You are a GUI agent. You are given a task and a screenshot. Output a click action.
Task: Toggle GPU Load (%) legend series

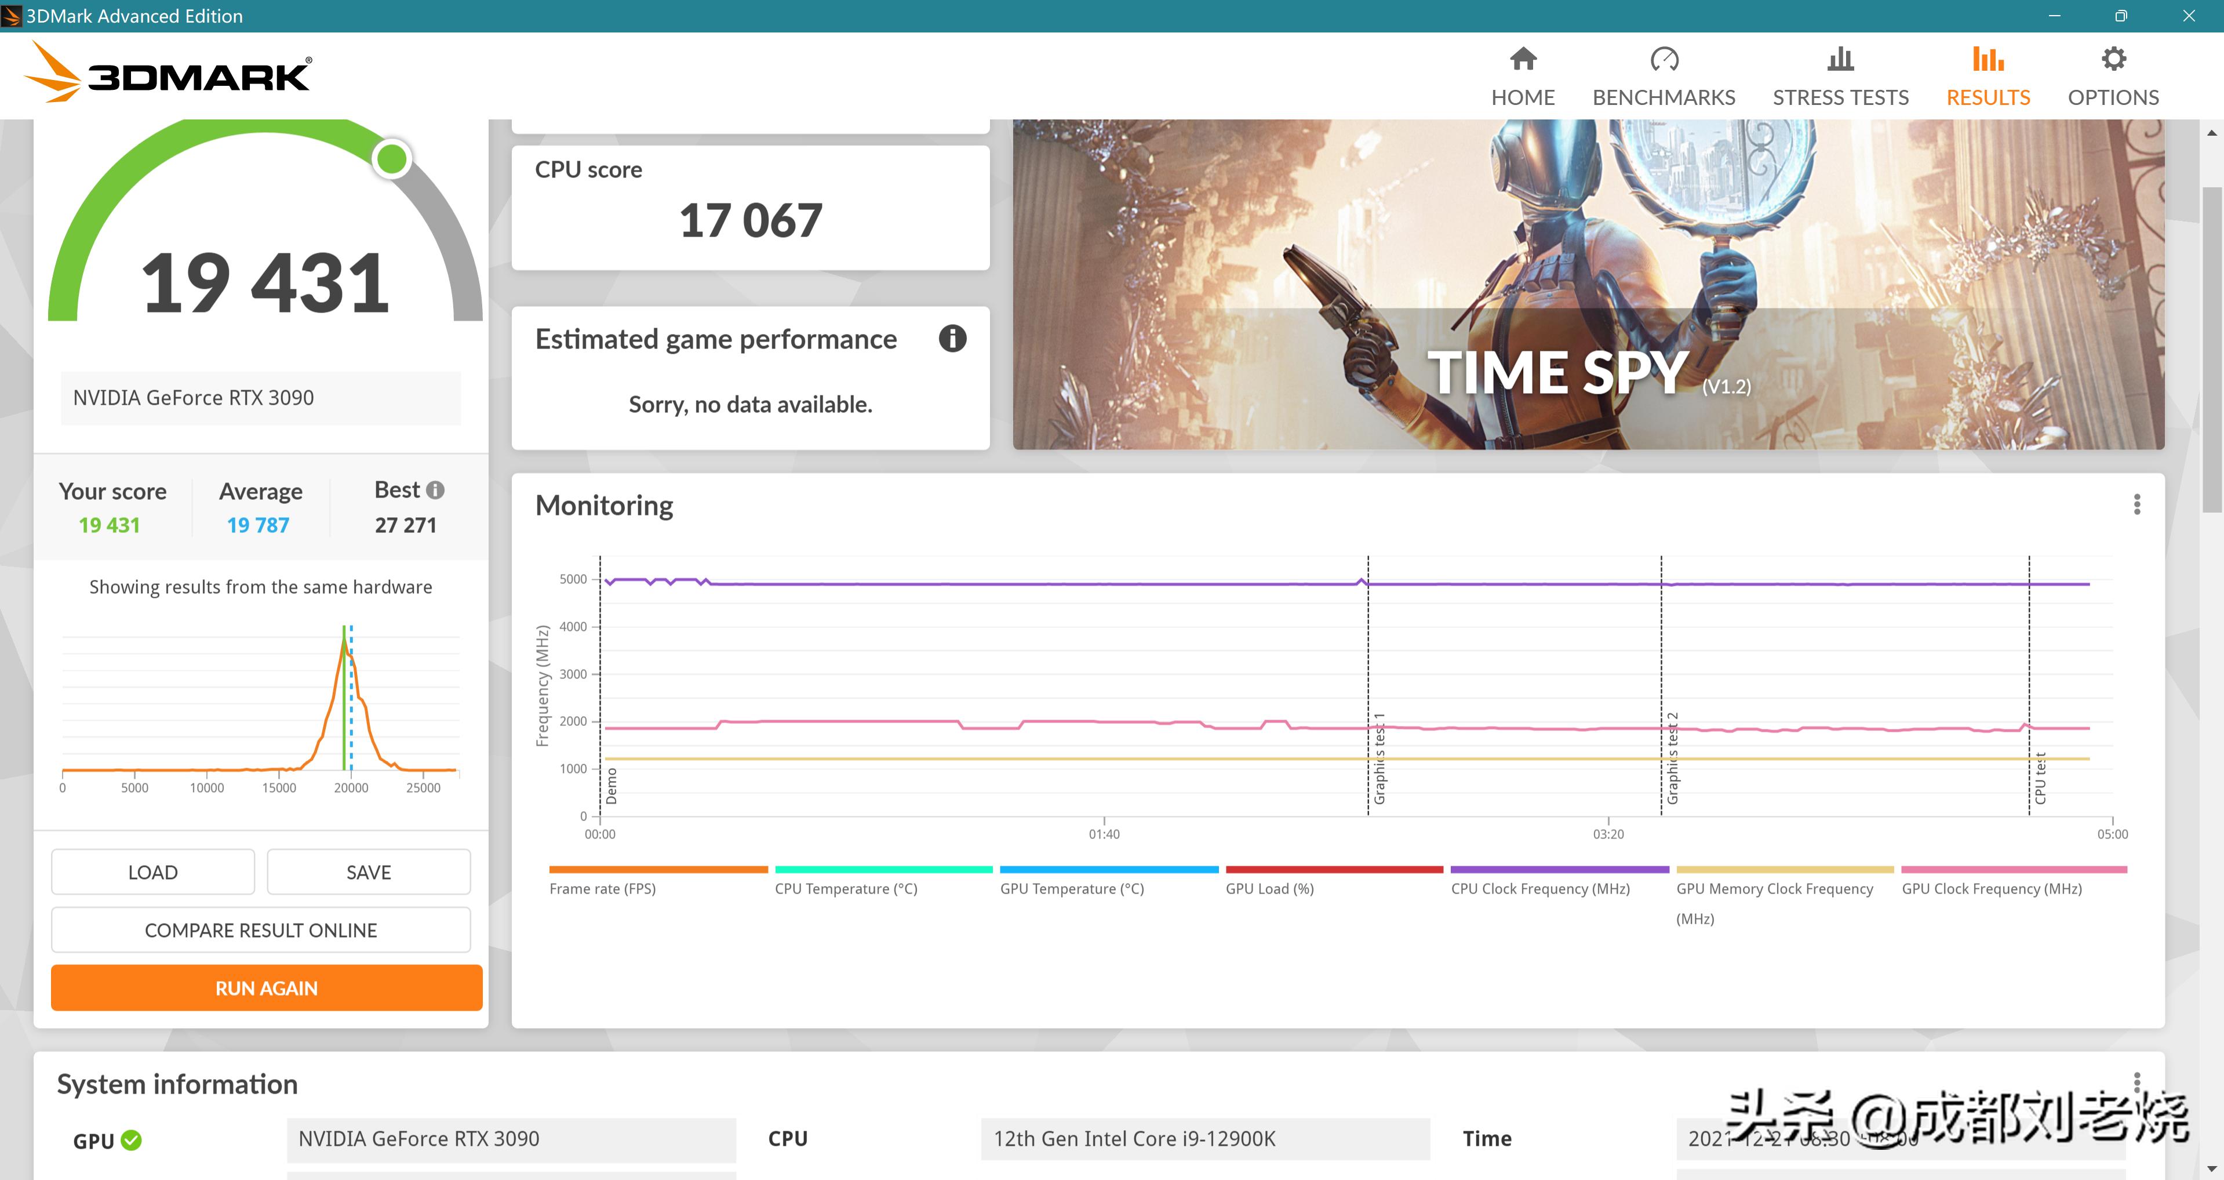click(x=1269, y=888)
